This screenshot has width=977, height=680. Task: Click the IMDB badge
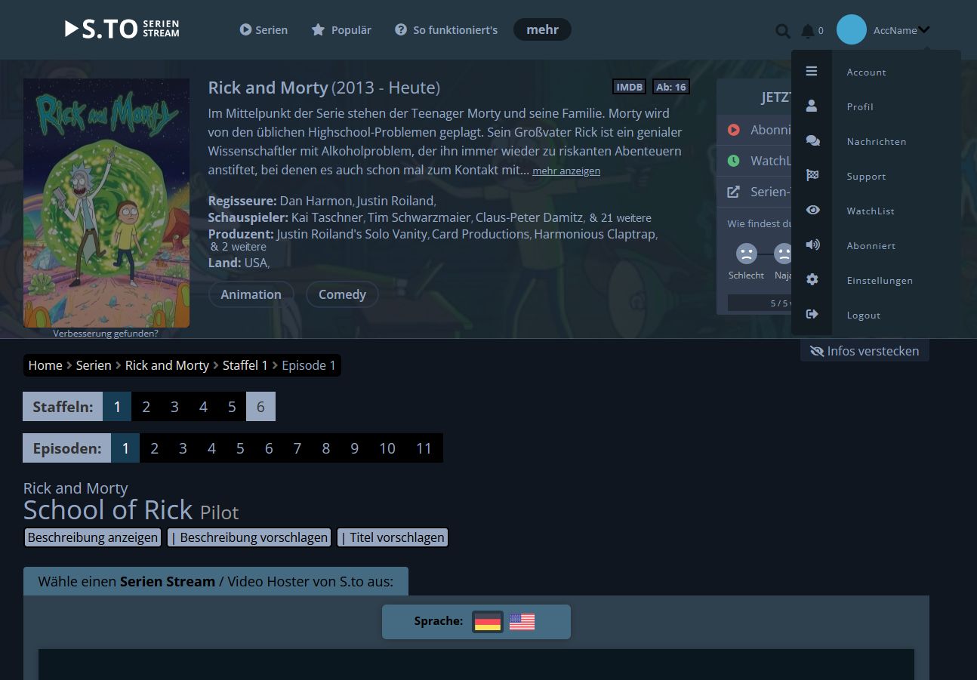pos(629,87)
